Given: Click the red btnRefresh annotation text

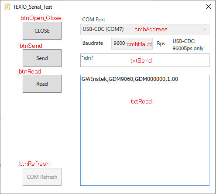Looking at the screenshot, I should click(34, 164).
